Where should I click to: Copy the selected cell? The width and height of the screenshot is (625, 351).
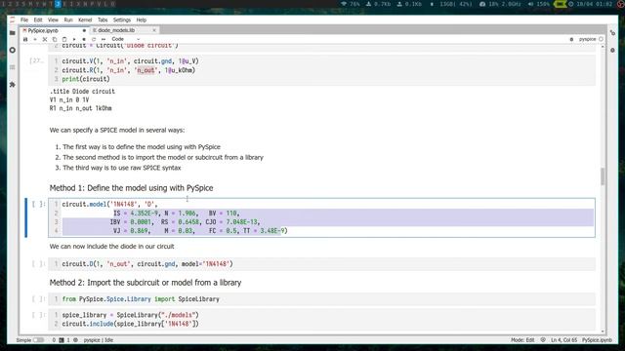point(55,39)
